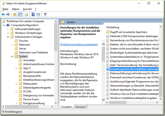
Task: Click policy icon beside Potenziell unsichere Funktionen
Action: point(108,77)
